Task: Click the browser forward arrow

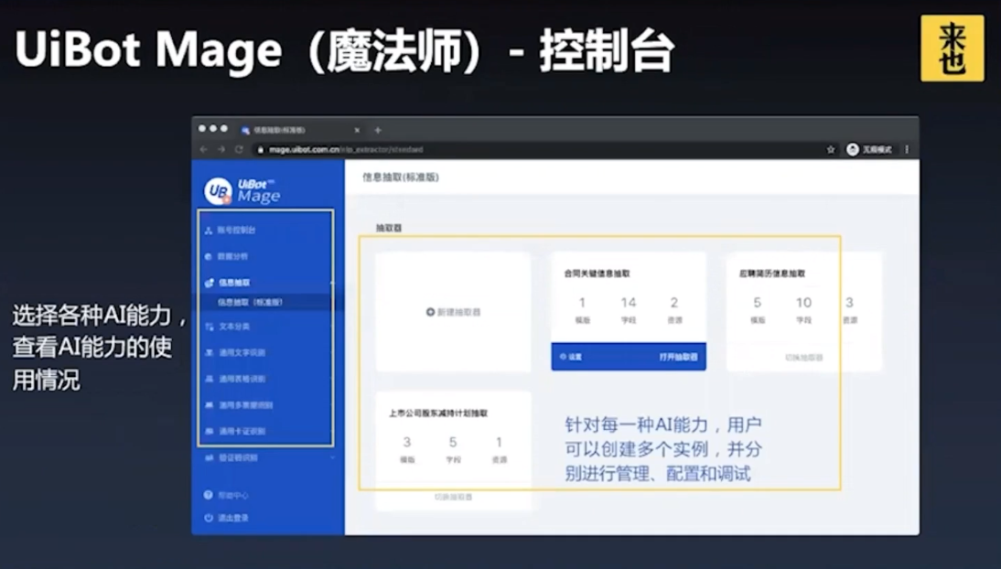Action: pos(221,149)
